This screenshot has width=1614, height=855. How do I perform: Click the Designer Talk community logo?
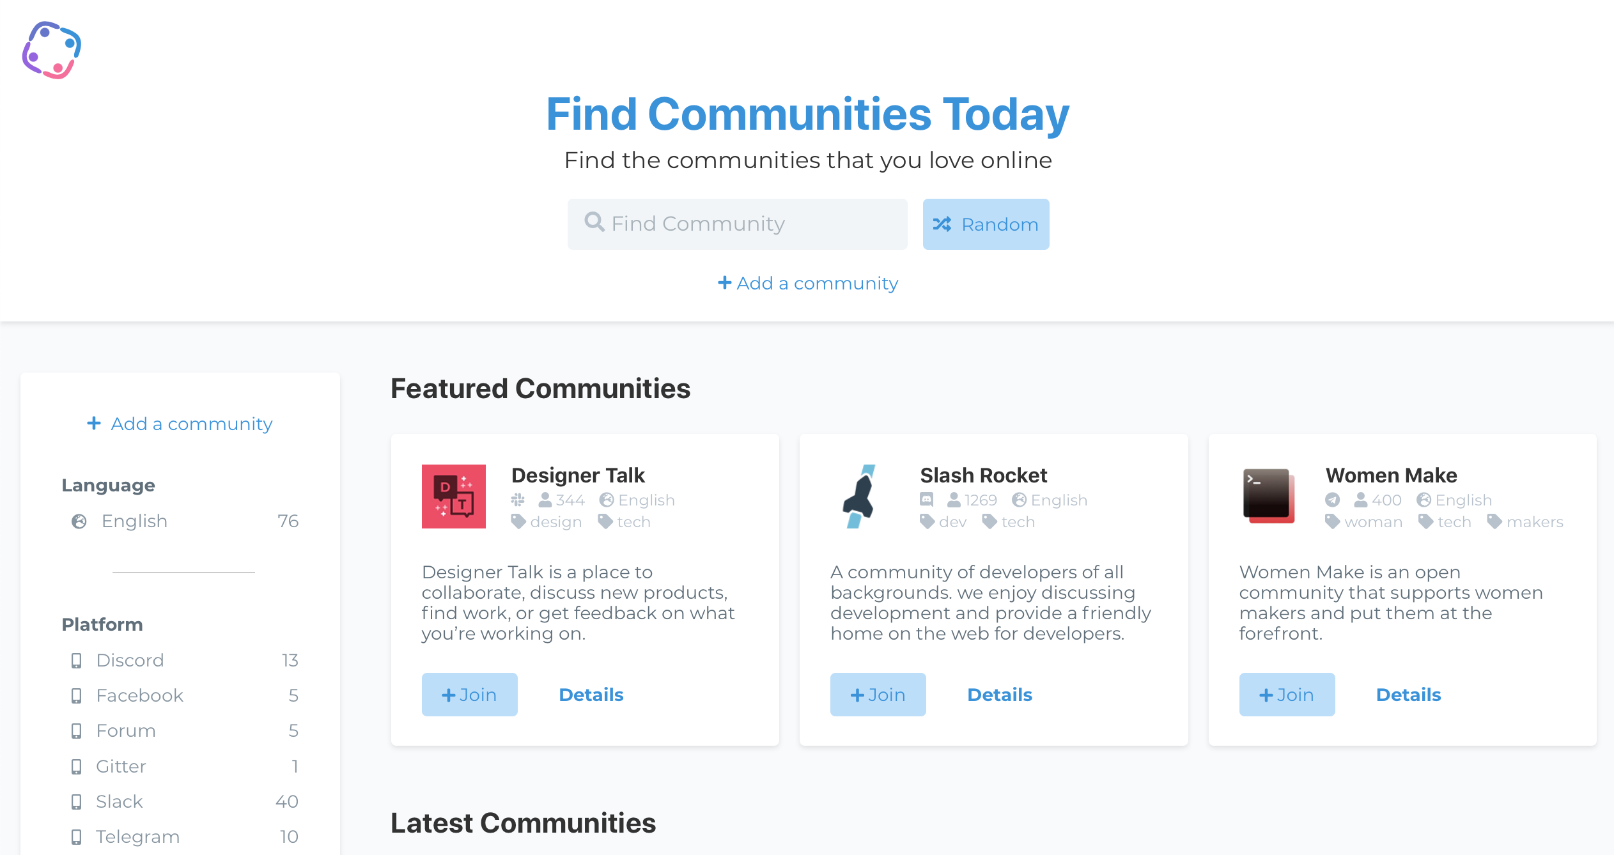pos(453,497)
